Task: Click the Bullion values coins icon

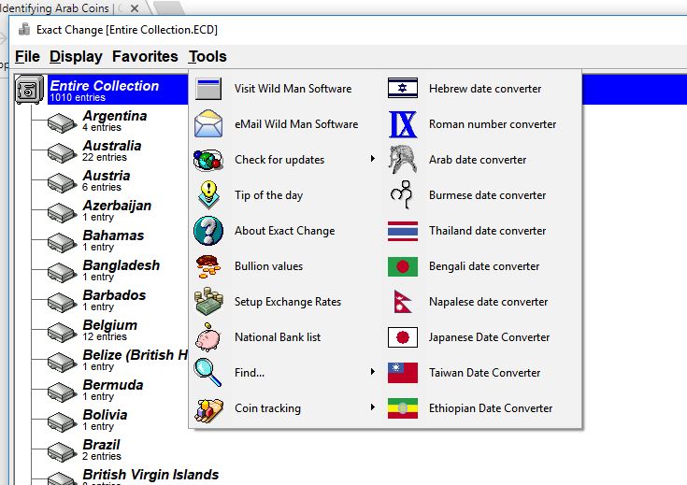Action: coord(208,266)
